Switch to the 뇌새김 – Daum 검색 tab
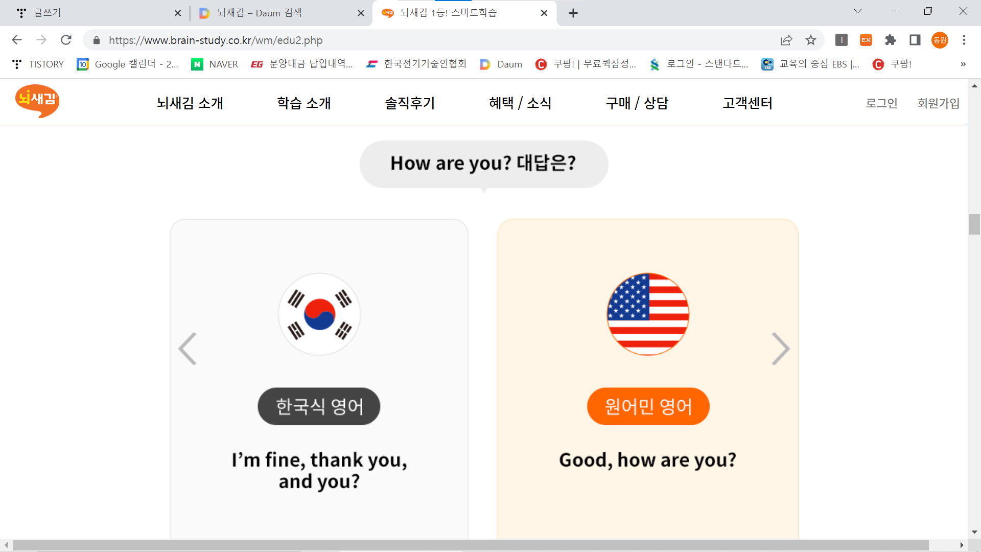This screenshot has height=552, width=981. pos(259,13)
